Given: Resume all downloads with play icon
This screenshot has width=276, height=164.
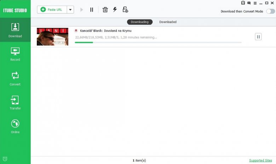Looking at the screenshot, I should pyautogui.click(x=81, y=10).
